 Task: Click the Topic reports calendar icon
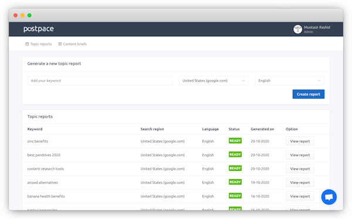click(x=27, y=44)
